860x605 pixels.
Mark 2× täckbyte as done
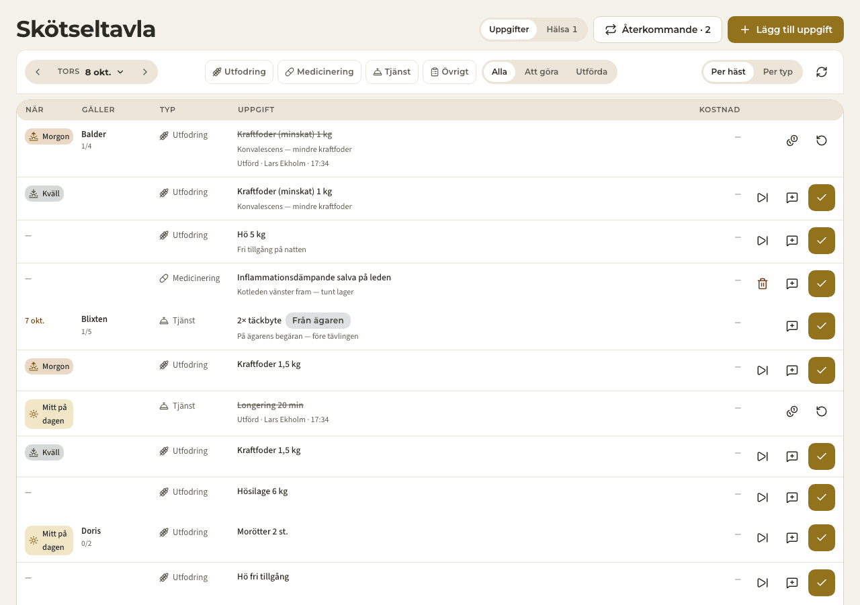[822, 326]
